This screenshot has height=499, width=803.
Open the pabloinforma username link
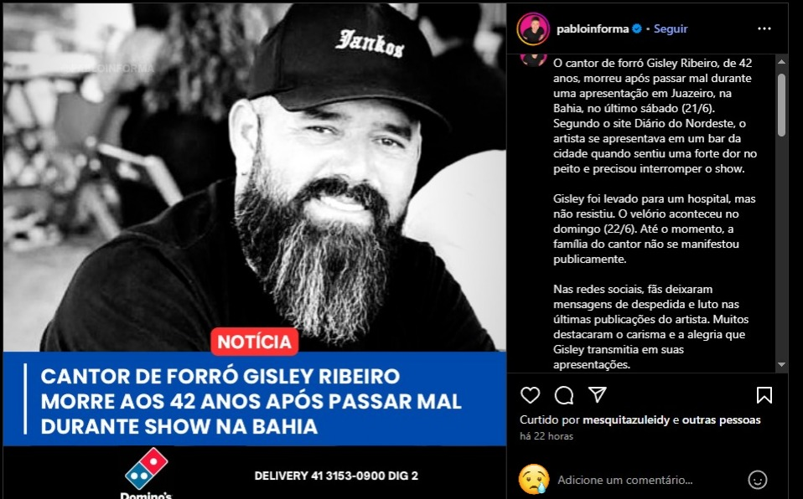pyautogui.click(x=593, y=29)
